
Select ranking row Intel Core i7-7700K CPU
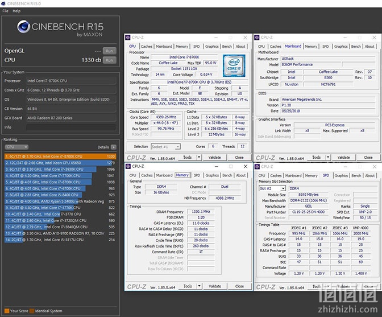click(x=60, y=175)
